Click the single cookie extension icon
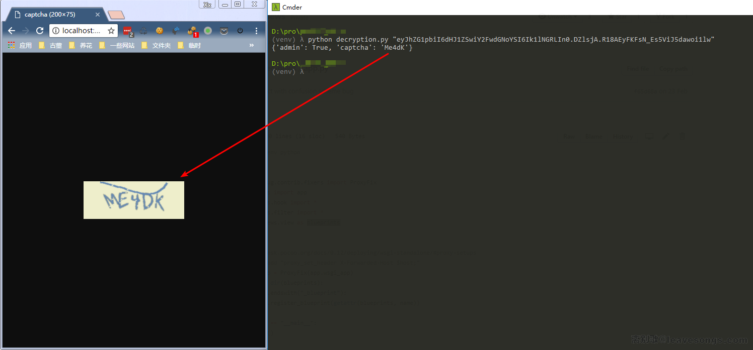 (160, 31)
